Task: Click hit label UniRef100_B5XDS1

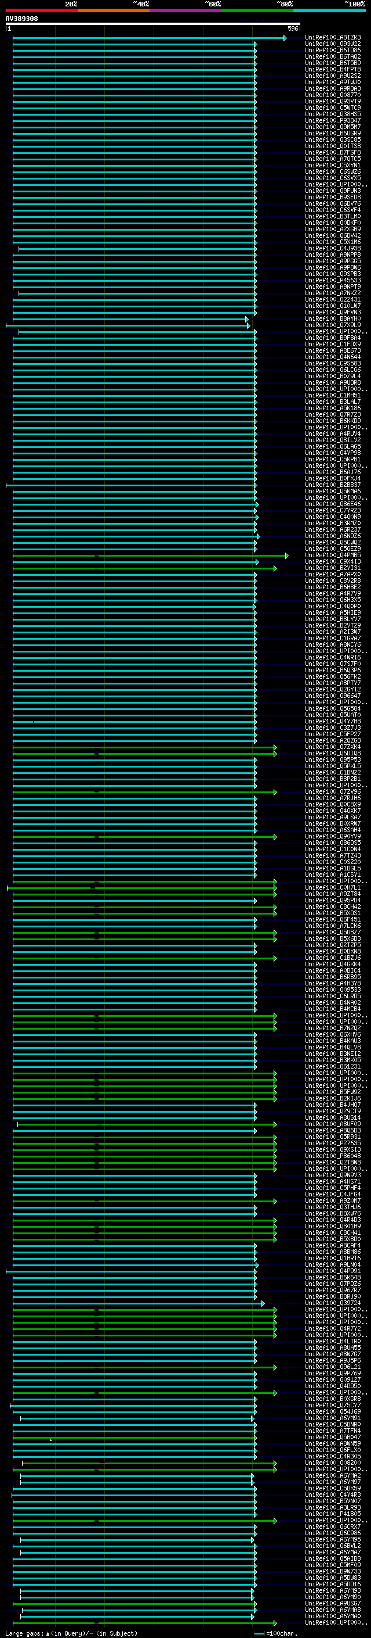Action: (x=333, y=913)
